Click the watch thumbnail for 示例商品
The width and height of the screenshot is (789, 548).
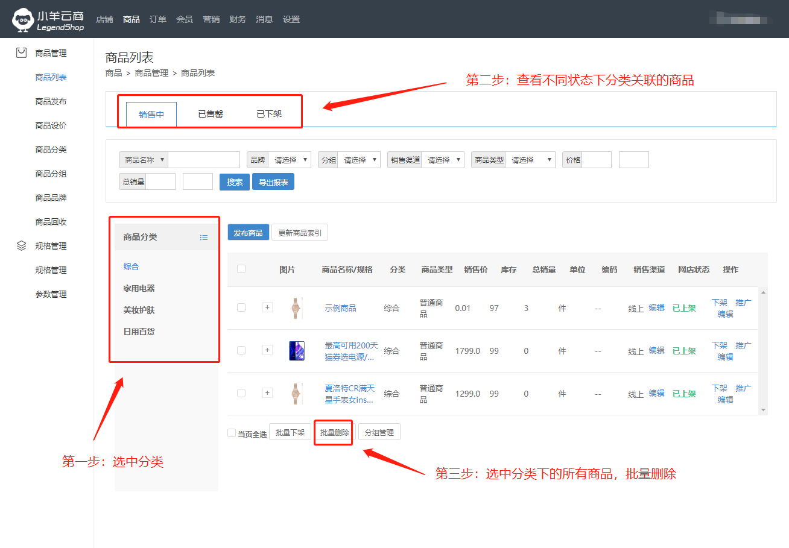click(296, 308)
